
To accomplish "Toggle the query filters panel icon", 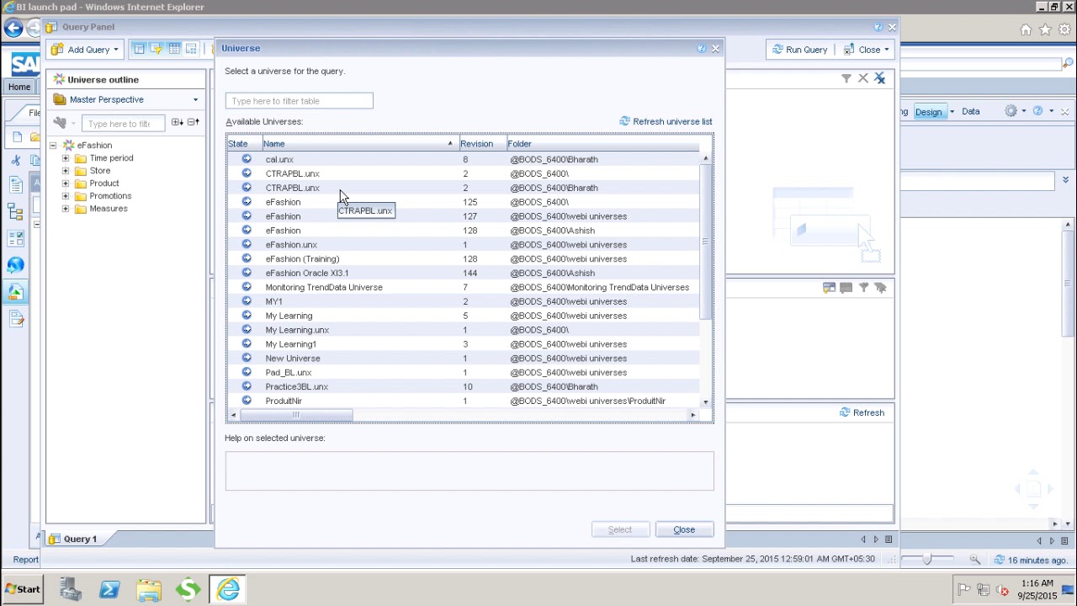I will click(x=157, y=49).
